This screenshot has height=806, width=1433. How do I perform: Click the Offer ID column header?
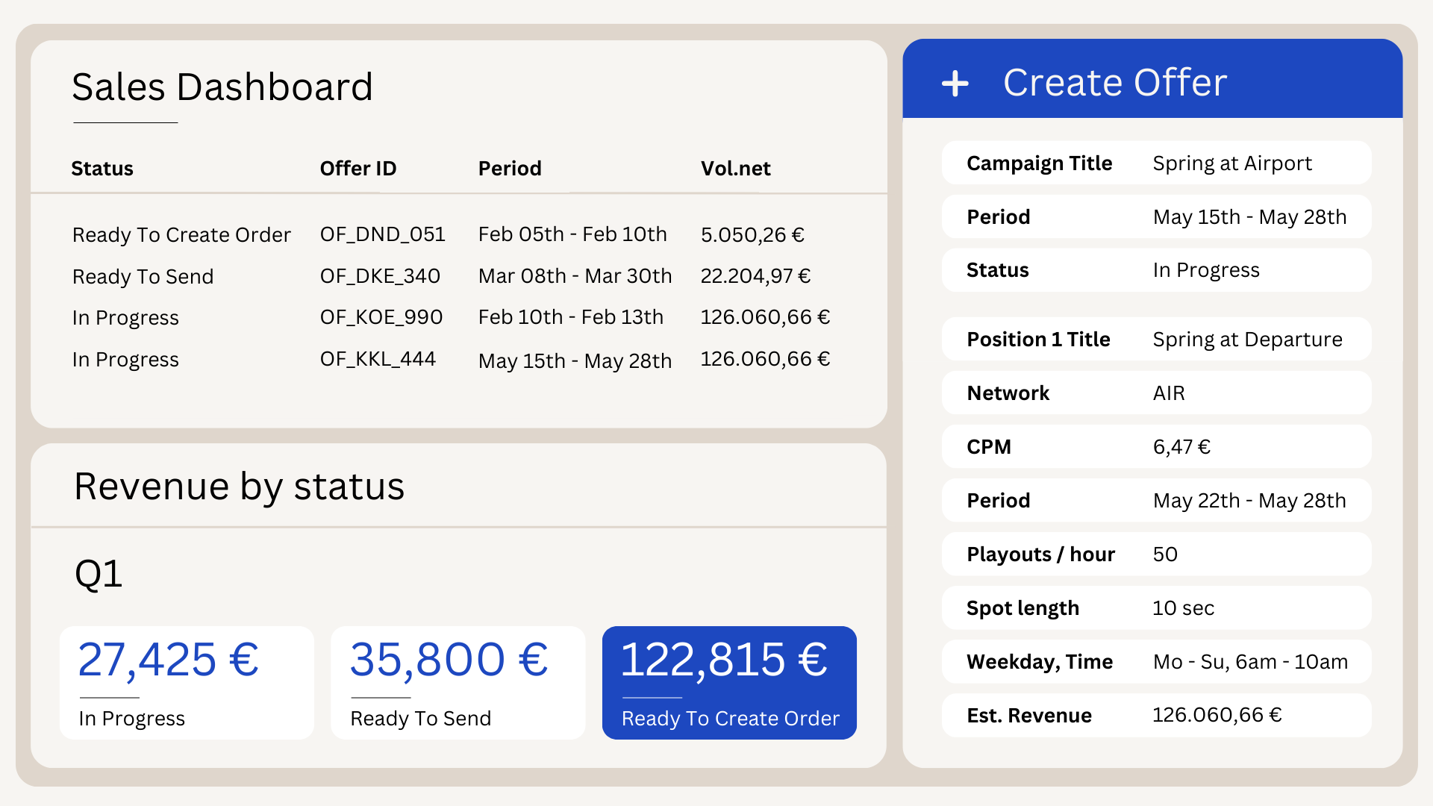(358, 169)
